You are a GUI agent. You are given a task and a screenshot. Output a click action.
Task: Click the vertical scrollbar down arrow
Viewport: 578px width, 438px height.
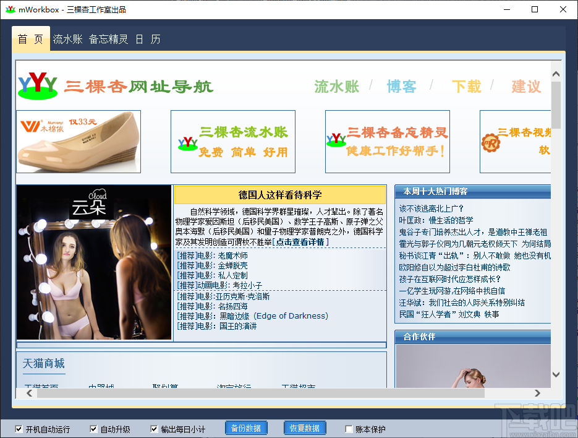[556, 374]
